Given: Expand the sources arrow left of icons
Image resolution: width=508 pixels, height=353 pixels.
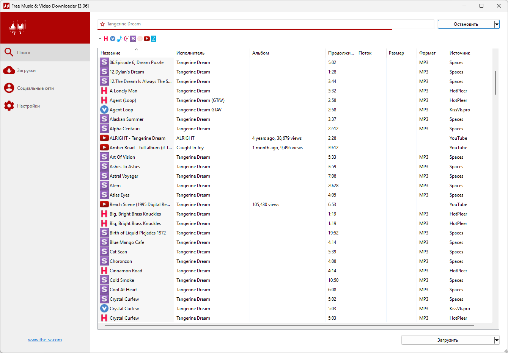Looking at the screenshot, I should coord(100,39).
